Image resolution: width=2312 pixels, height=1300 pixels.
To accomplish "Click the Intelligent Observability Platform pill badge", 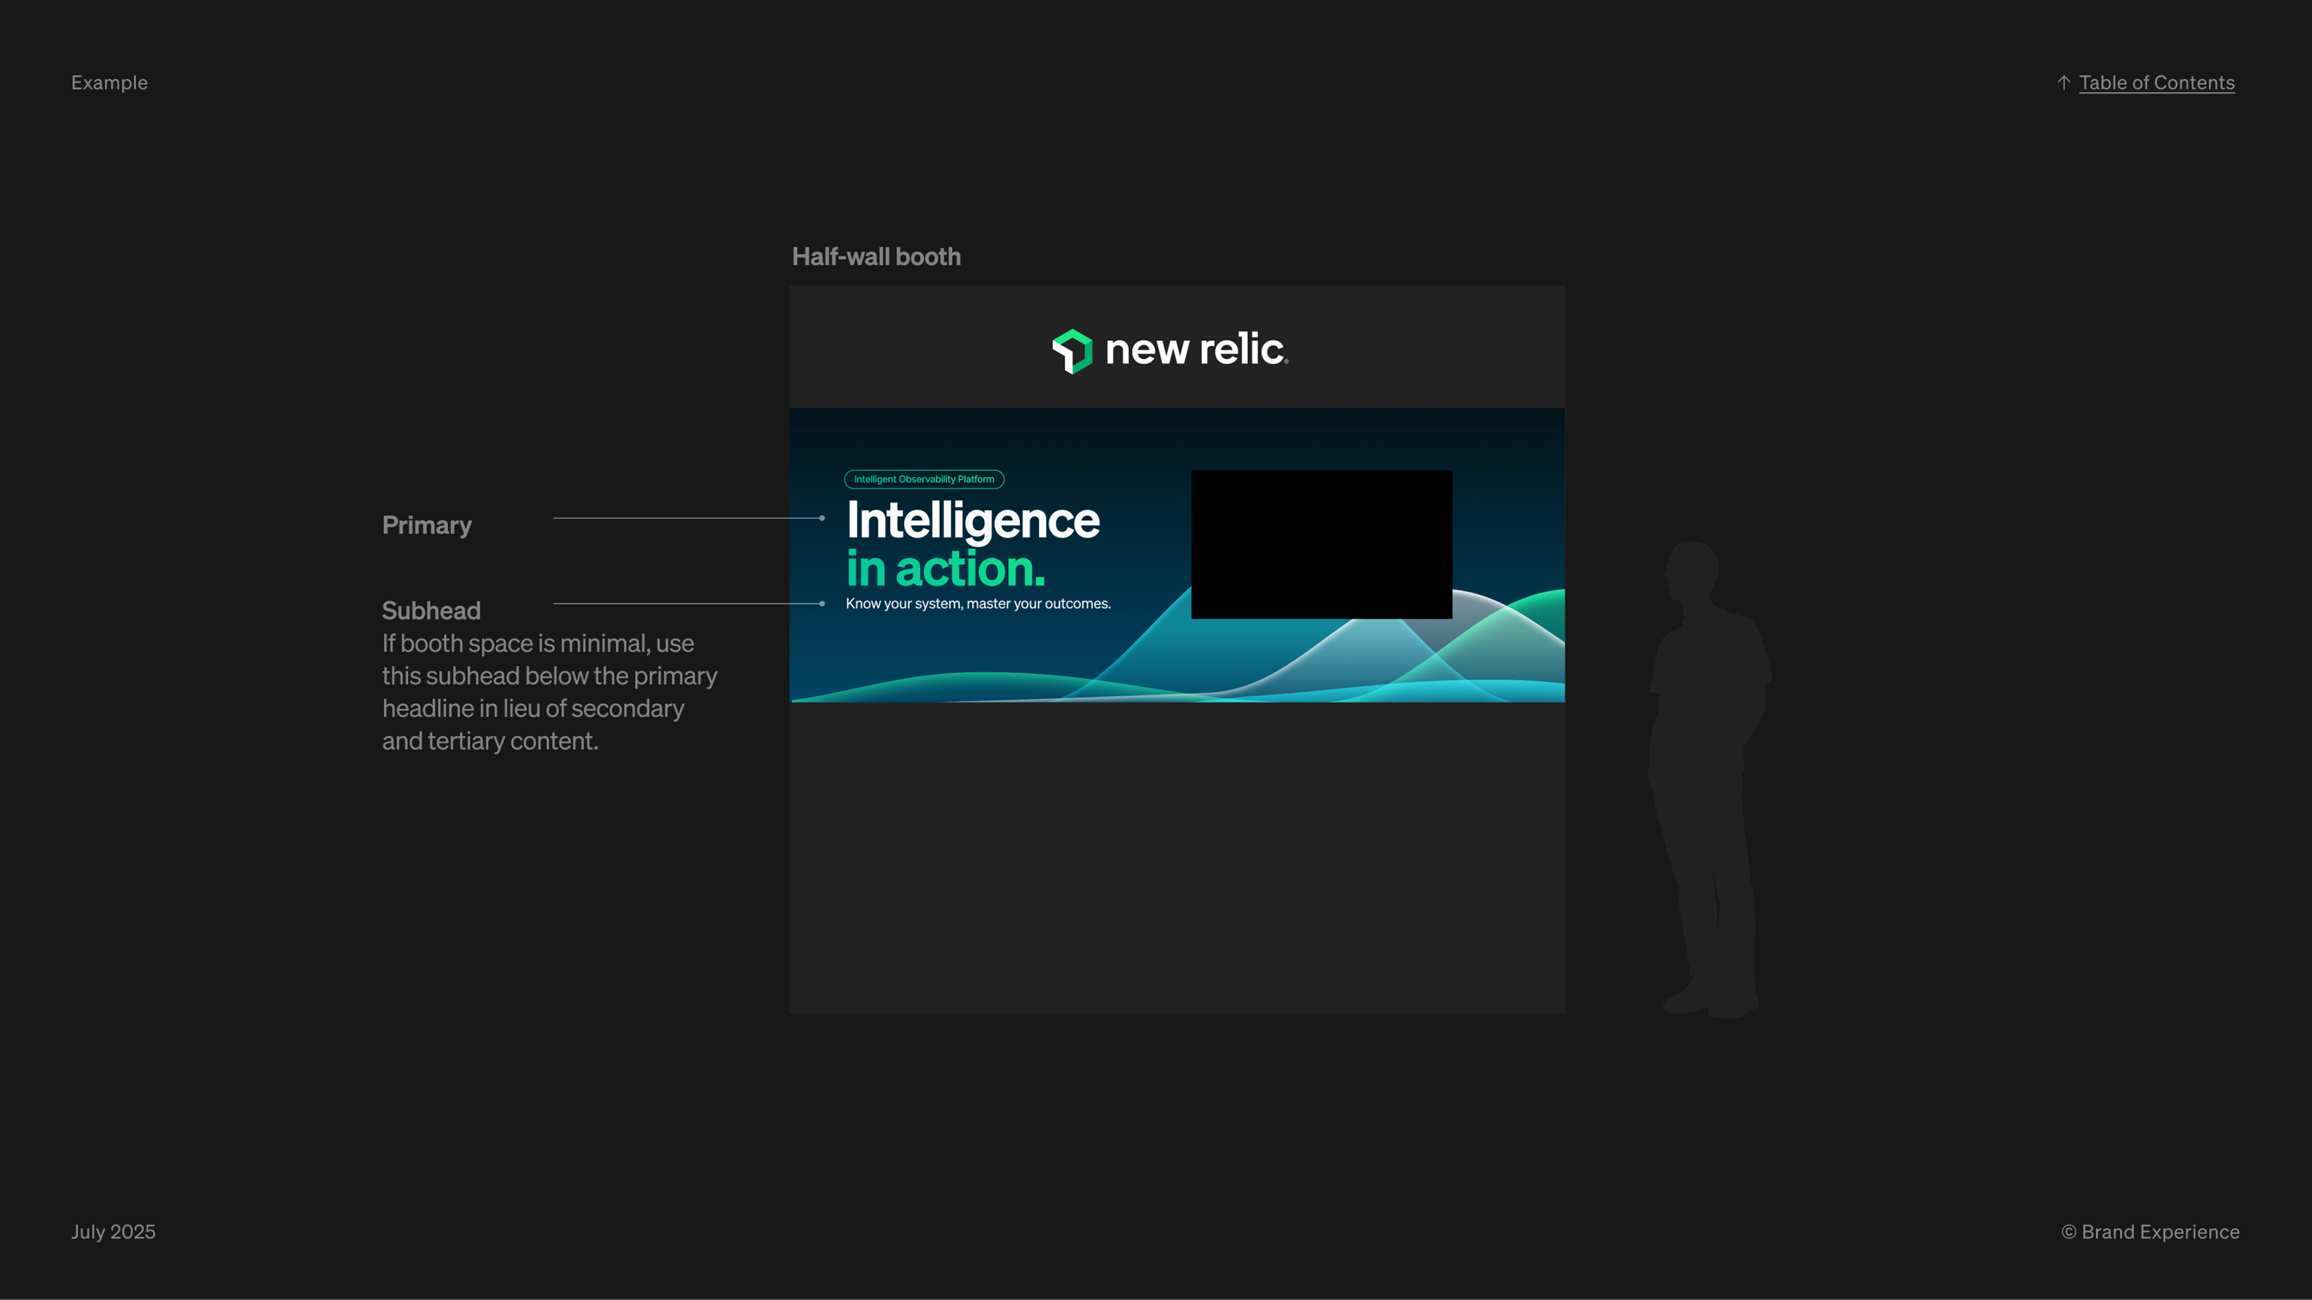I will 924,479.
